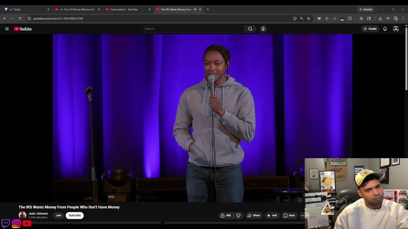Bookmark this page with star icon
Viewport: 408px width, 229px height.
309,18
